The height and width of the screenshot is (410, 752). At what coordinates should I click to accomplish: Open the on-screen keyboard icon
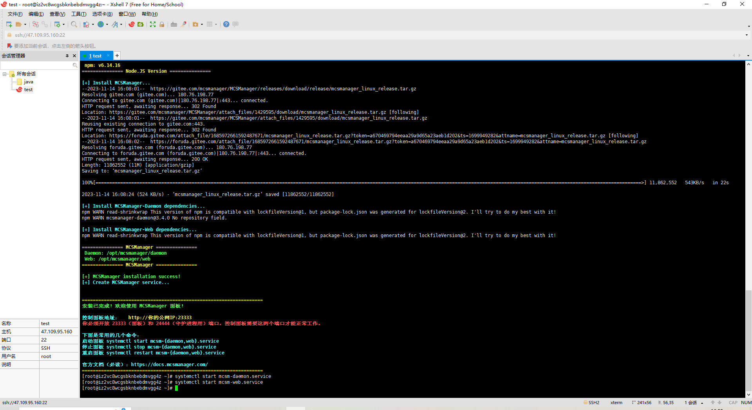pos(174,24)
